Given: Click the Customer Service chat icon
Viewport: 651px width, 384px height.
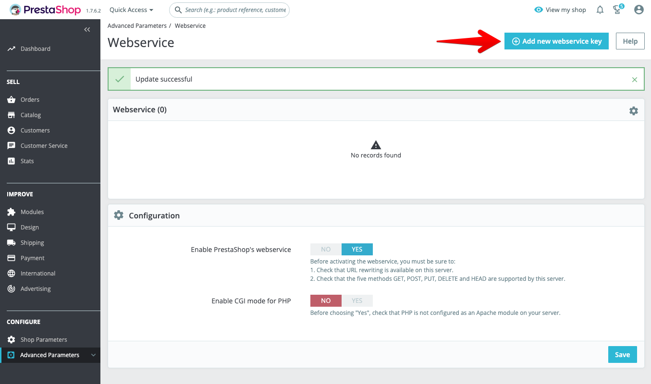Looking at the screenshot, I should coord(11,146).
